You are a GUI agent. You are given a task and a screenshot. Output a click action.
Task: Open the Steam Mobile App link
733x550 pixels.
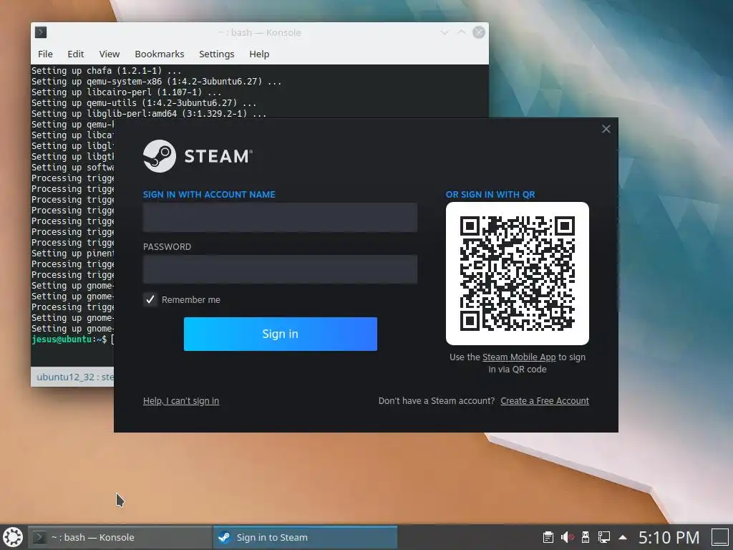coord(519,357)
